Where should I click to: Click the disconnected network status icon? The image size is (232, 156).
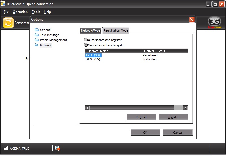[x=58, y=148]
